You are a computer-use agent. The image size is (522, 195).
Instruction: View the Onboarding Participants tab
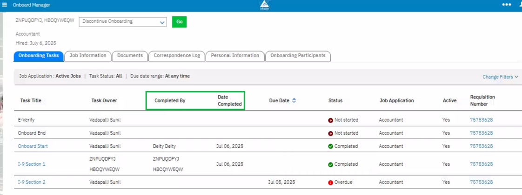(298, 56)
